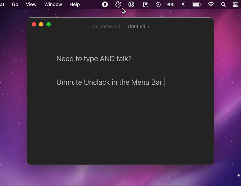Viewport: 241px width, 186px height.
Task: Switch to the Welcome.md tab
Action: point(106,26)
